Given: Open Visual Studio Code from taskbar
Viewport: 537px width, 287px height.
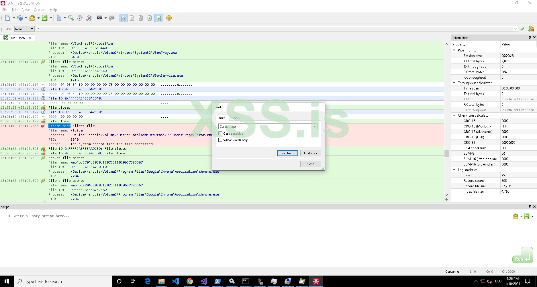Looking at the screenshot, I should [x=175, y=281].
